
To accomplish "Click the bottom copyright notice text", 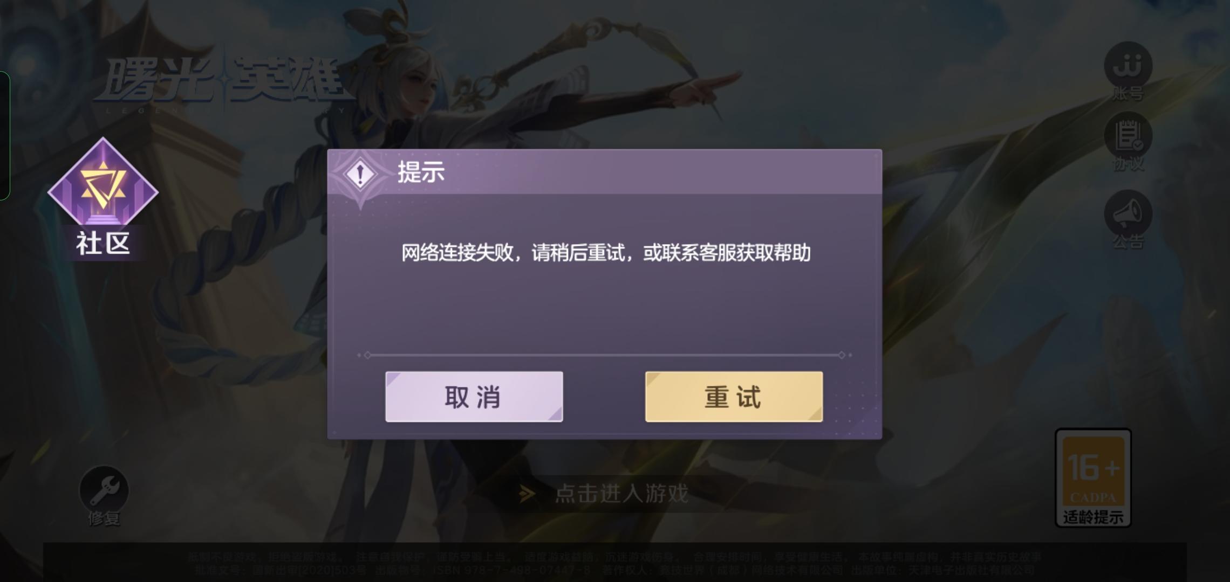I will tap(614, 563).
